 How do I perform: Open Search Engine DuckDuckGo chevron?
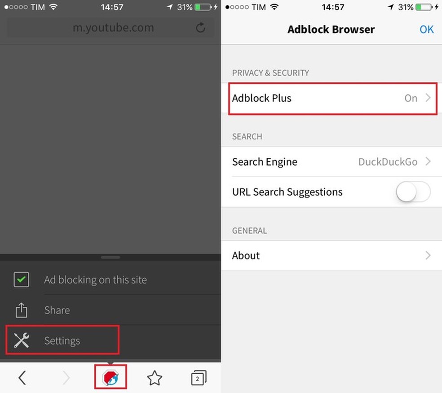tap(428, 161)
